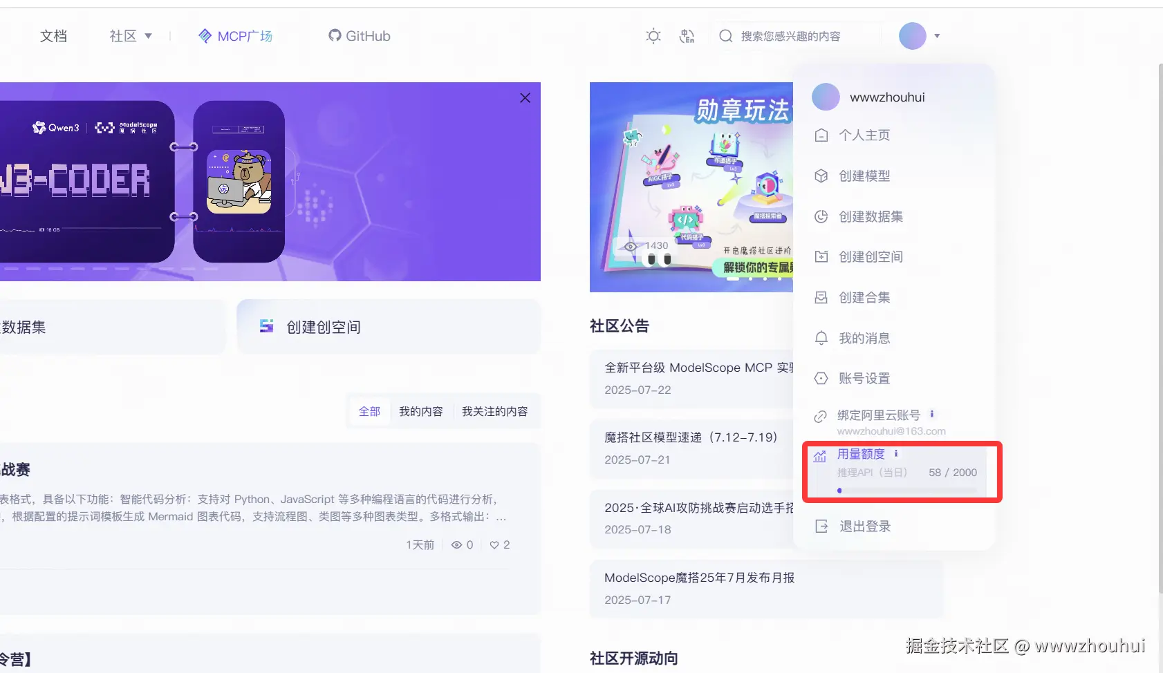This screenshot has width=1163, height=673.
Task: Select the 我关注的内容 tab
Action: click(495, 411)
